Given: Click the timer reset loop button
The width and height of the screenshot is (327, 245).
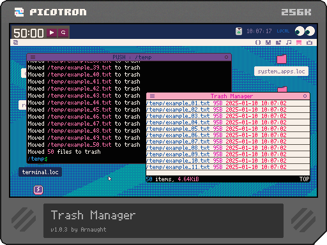Looking at the screenshot, I should point(63,33).
